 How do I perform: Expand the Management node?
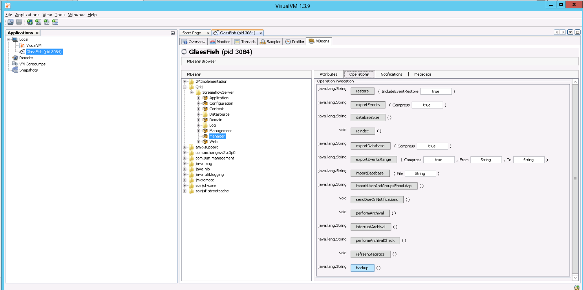(198, 131)
